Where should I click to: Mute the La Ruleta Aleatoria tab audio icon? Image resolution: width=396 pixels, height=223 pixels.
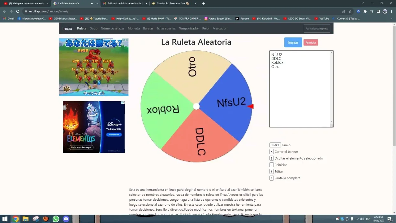coord(92,3)
